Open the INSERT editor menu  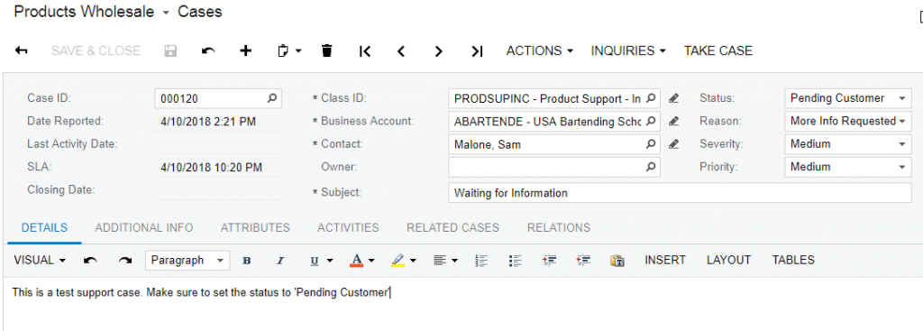pos(665,261)
